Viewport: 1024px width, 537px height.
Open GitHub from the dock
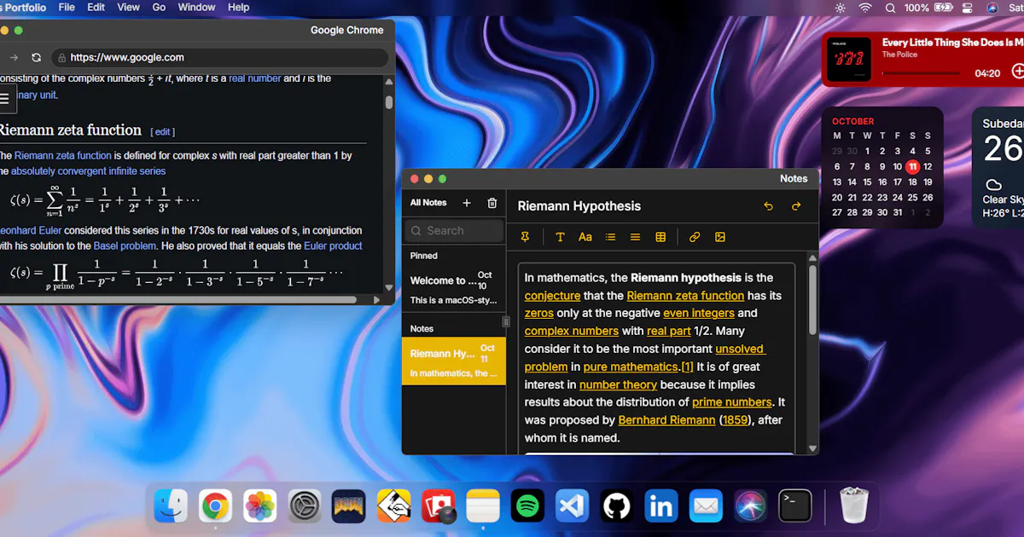tap(616, 506)
